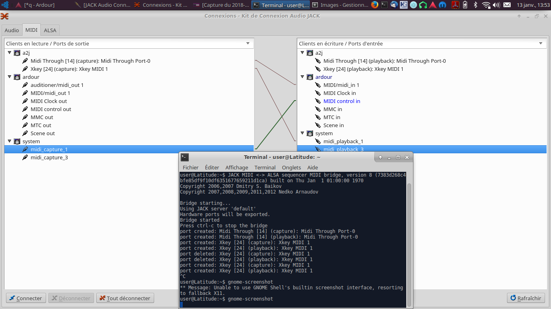551x309 pixels.
Task: Collapse the ardour input client tree
Action: (x=303, y=77)
